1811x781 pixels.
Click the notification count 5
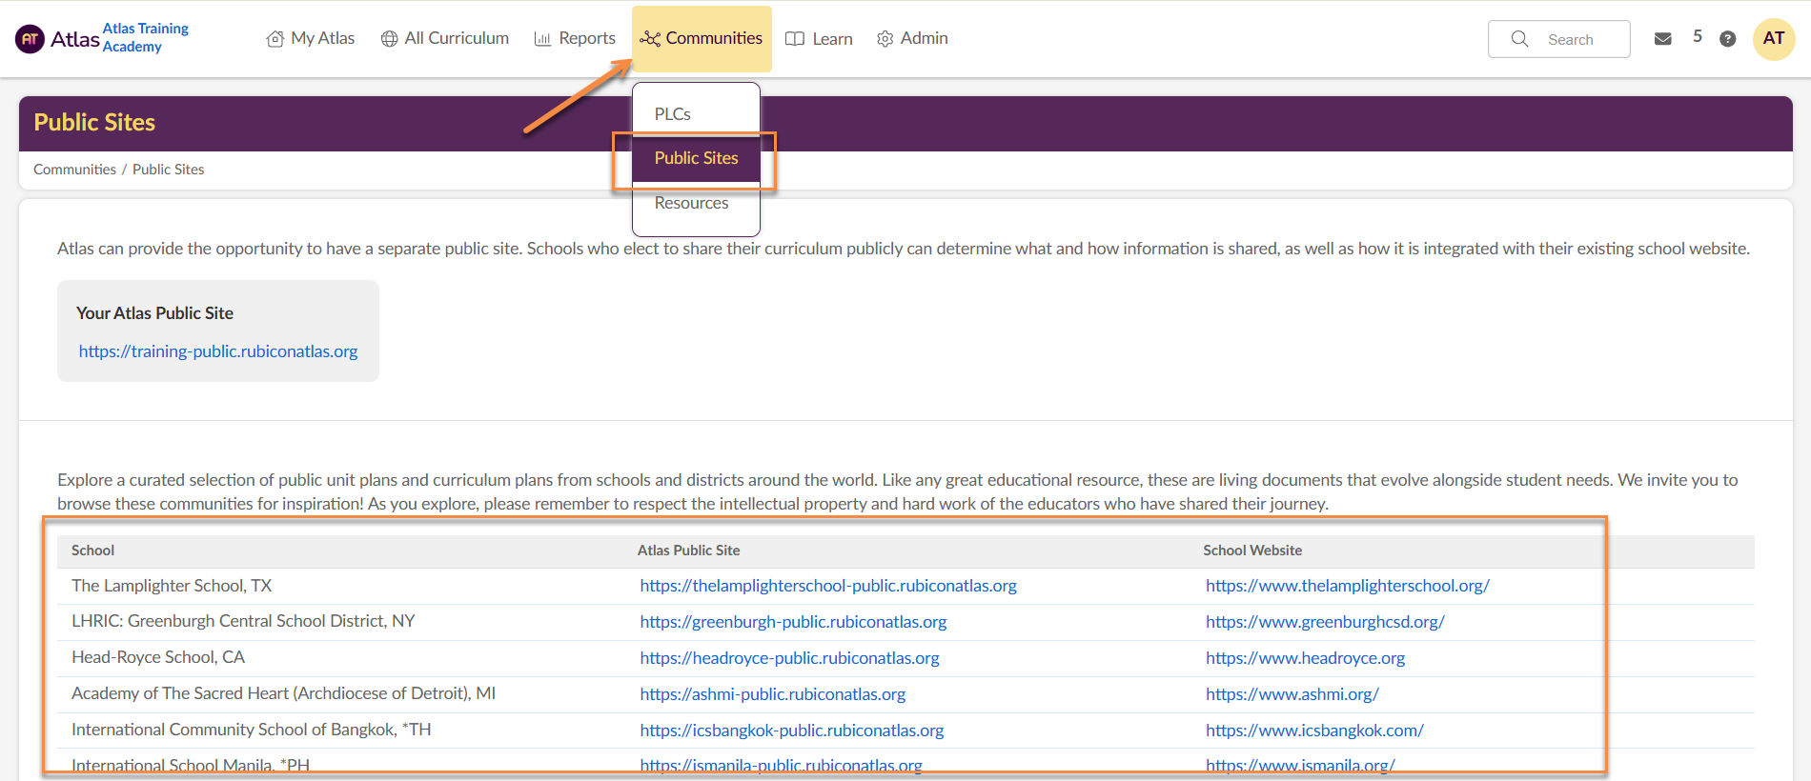(1698, 36)
